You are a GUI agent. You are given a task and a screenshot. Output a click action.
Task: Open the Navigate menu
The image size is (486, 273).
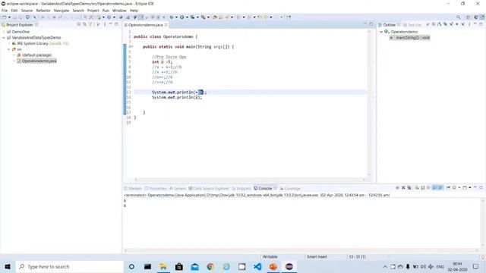(62, 11)
